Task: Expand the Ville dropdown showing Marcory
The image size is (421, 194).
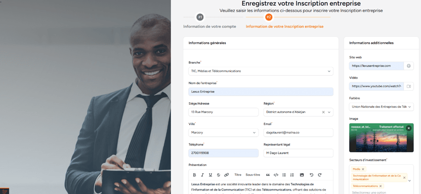Action: [x=223, y=132]
